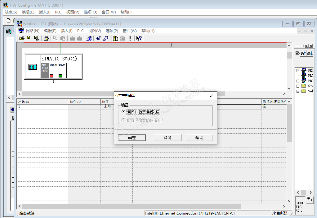
Task: Click the catalog panel float button
Action: 307,46
